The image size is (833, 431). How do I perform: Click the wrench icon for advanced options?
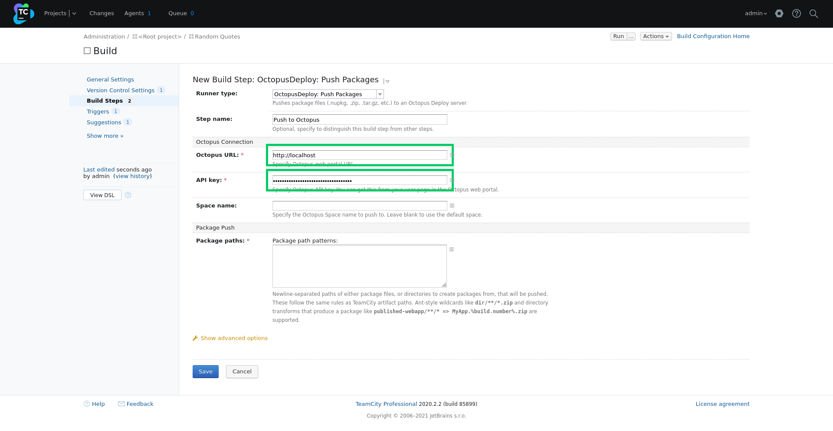195,338
